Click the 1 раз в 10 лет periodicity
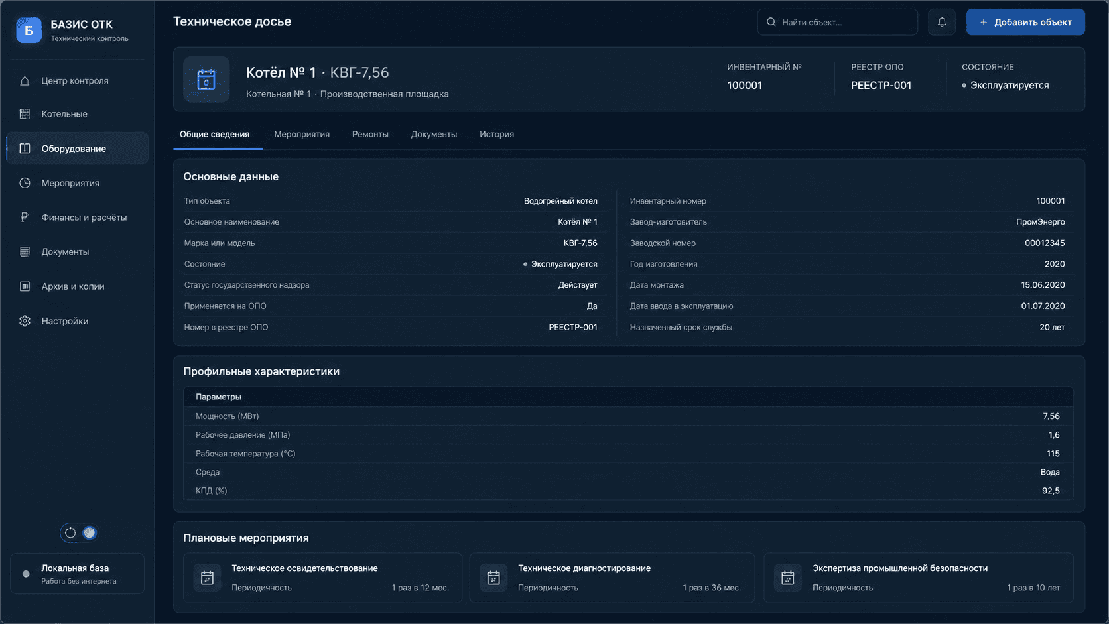Screen dimensions: 1109x624 (1033, 588)
